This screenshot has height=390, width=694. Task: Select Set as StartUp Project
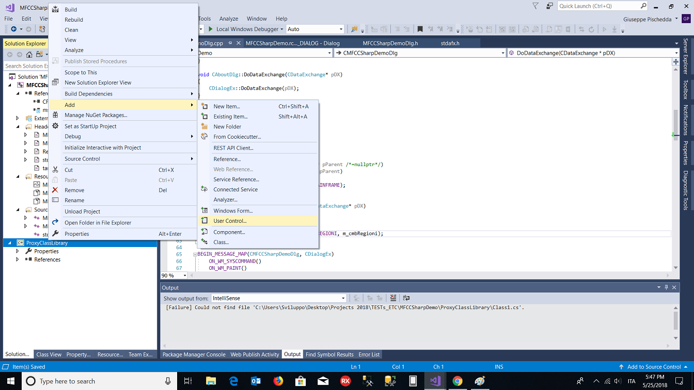pyautogui.click(x=123, y=126)
